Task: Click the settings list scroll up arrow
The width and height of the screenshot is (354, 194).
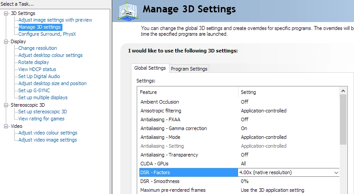Action: [343, 91]
